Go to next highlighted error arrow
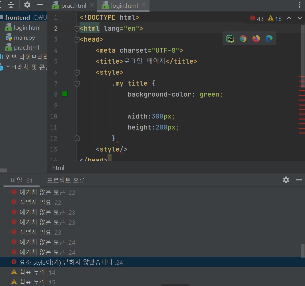This screenshot has height=286, width=305. click(300, 18)
